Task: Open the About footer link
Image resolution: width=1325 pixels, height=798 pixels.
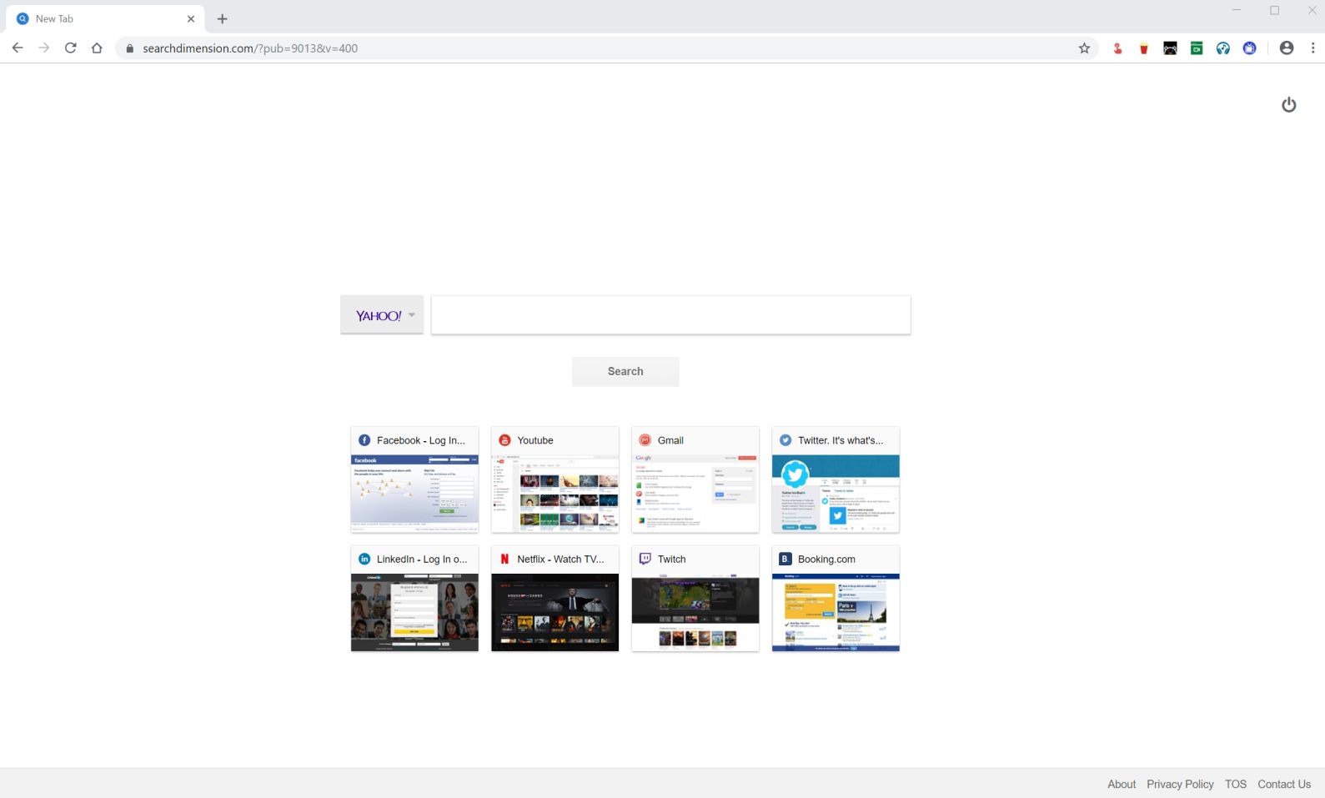Action: tap(1122, 784)
